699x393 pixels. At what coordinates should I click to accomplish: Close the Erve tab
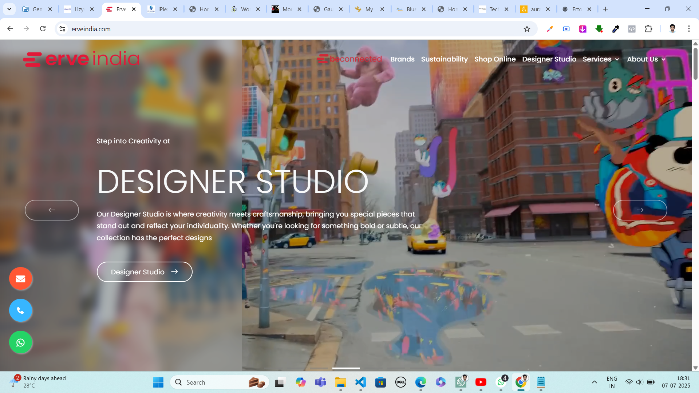[x=134, y=9]
